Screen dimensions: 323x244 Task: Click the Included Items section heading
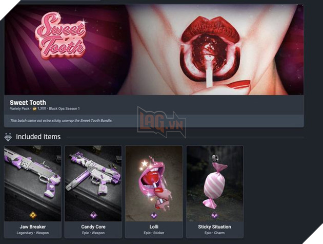point(38,137)
